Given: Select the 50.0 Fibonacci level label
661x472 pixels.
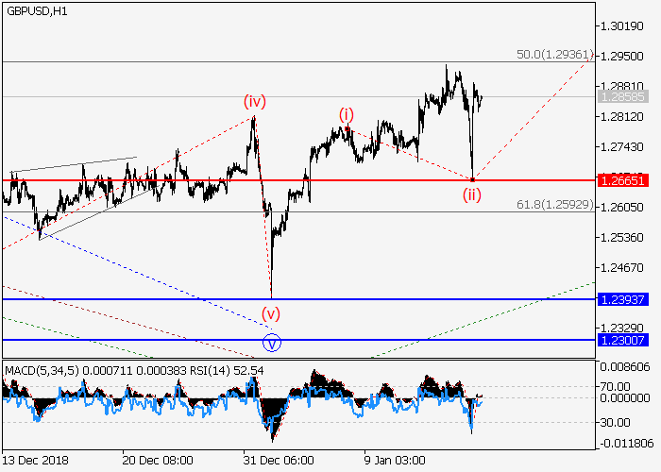Looking at the screenshot, I should tap(554, 56).
